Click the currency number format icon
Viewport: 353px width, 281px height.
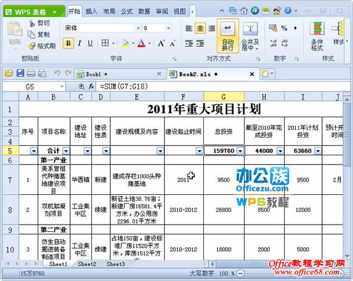point(273,29)
